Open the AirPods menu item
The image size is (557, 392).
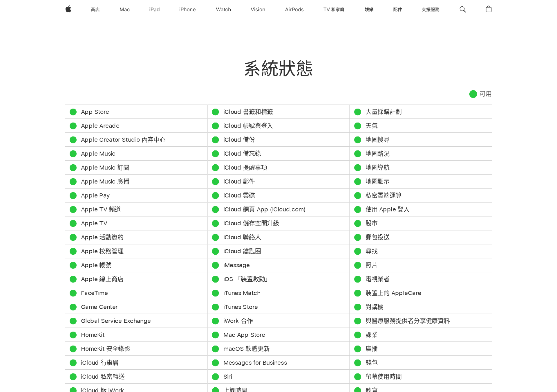(x=294, y=10)
